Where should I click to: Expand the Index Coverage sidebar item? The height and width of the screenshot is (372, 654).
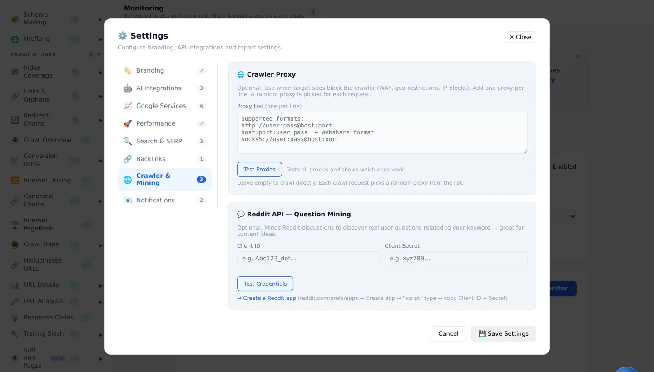pyautogui.click(x=101, y=72)
